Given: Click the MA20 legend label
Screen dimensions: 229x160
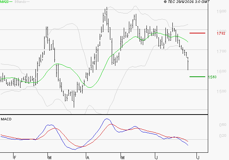Looking at the screenshot, I should tap(4, 2).
